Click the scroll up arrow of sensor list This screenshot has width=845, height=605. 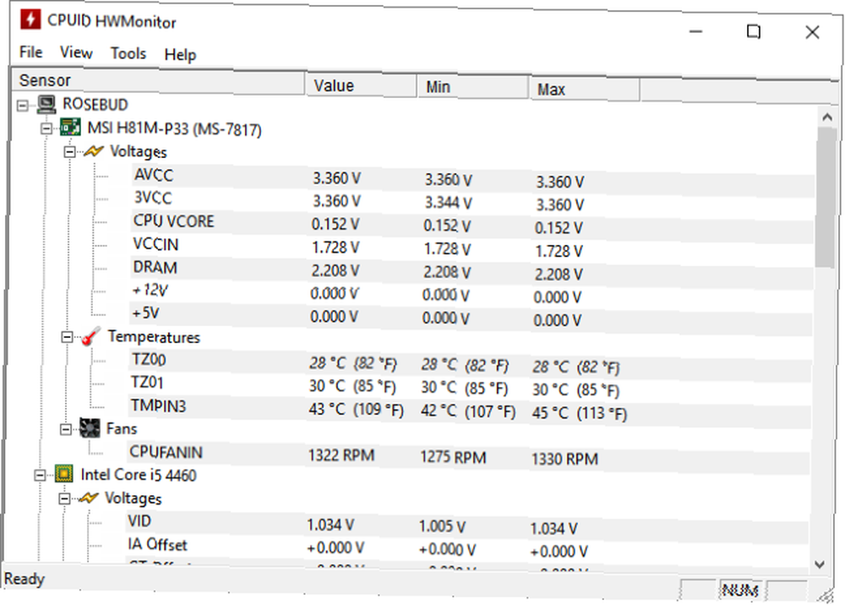click(x=827, y=117)
